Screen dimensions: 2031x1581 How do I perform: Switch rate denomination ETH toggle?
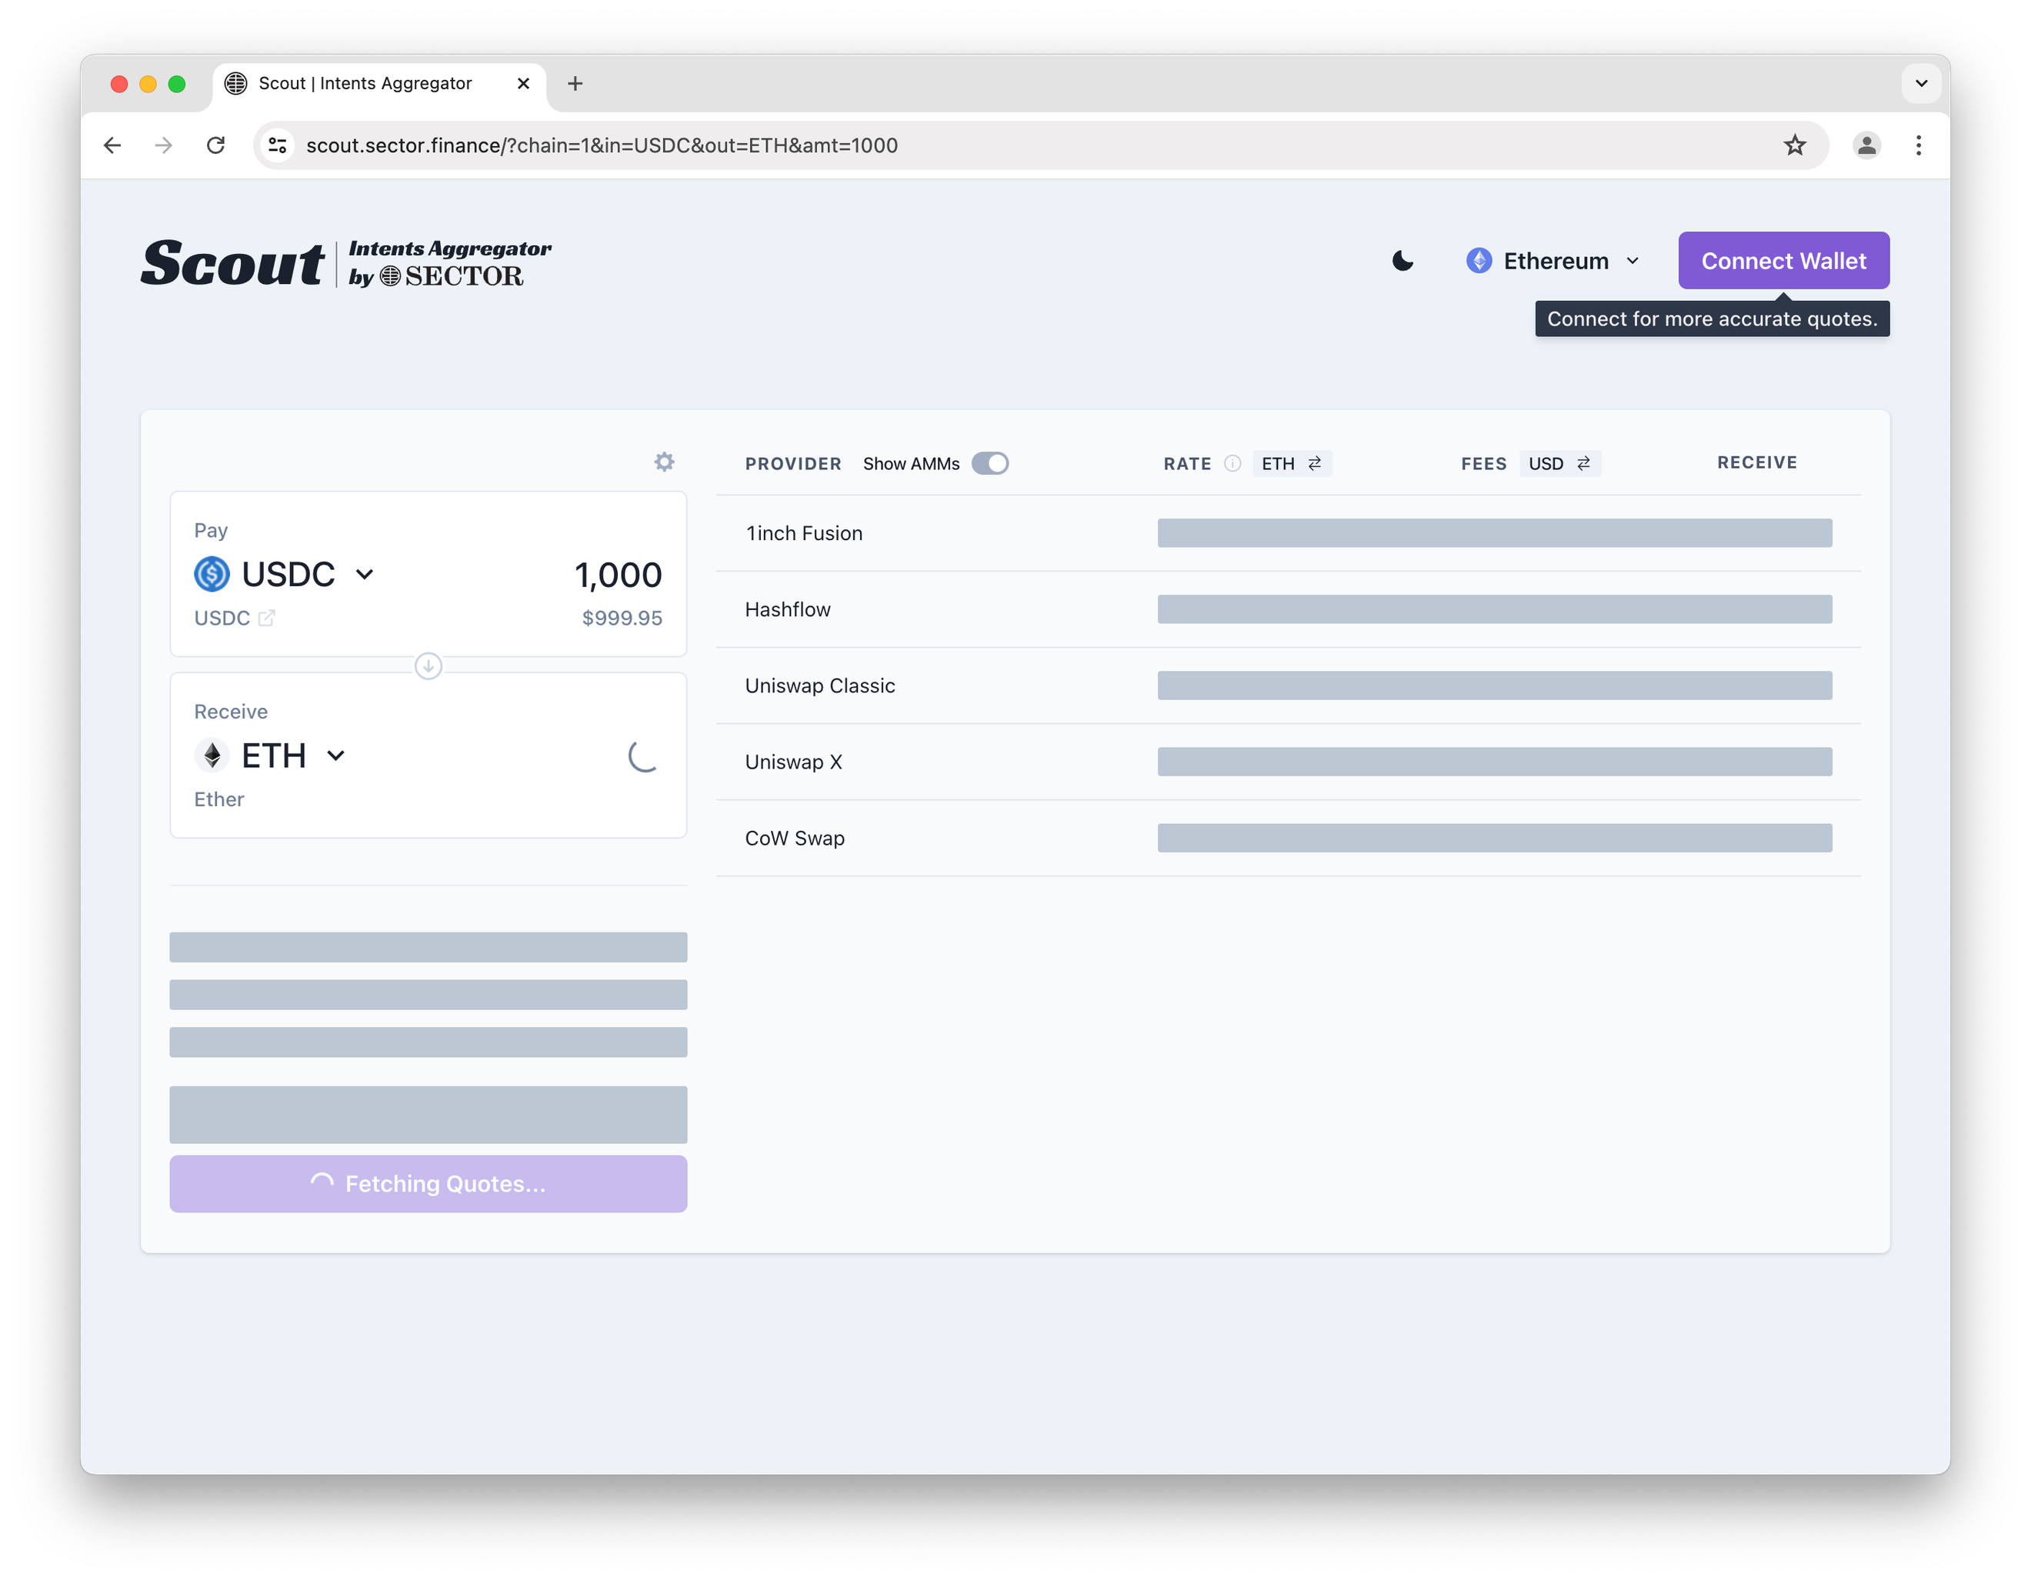point(1291,463)
